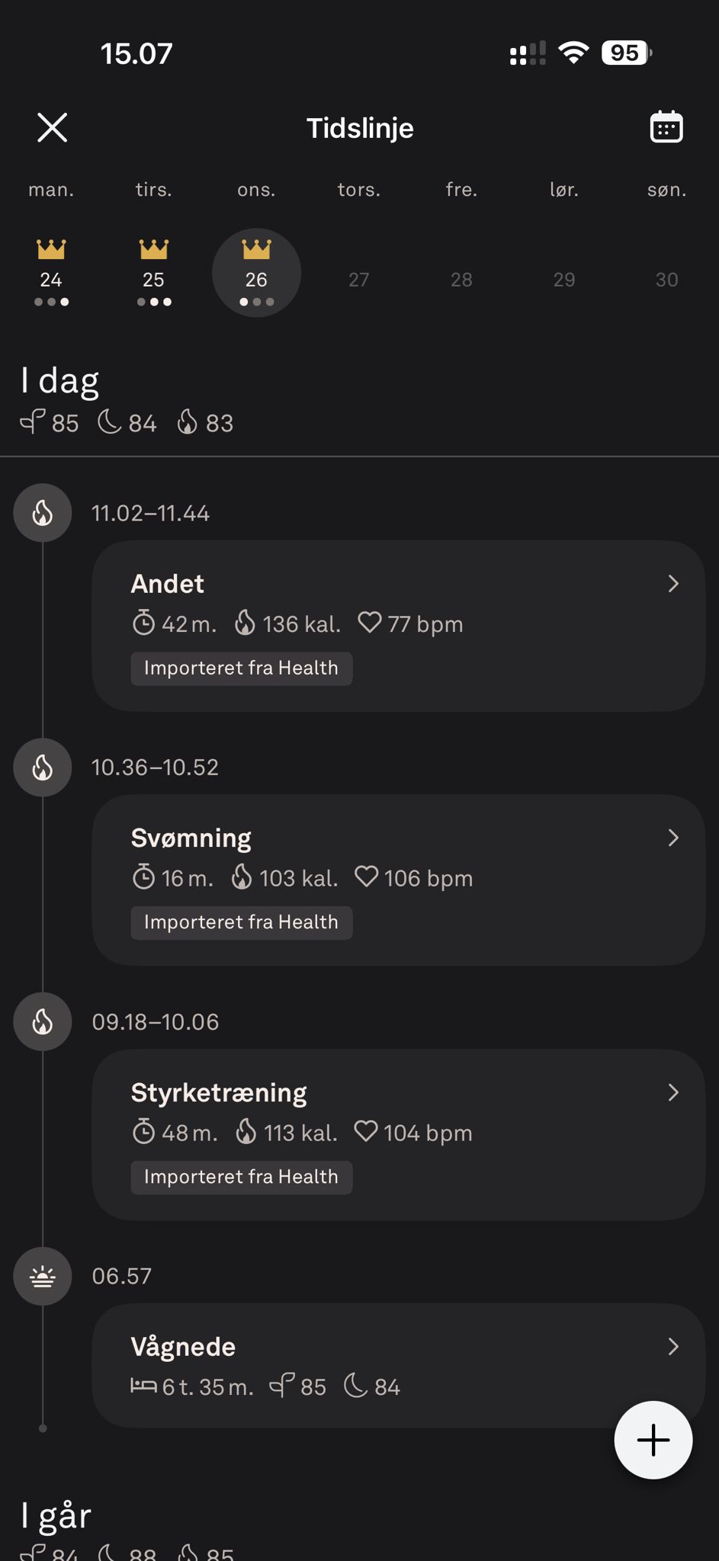Tap Importeret fra Health tag on Svømning

pyautogui.click(x=241, y=922)
